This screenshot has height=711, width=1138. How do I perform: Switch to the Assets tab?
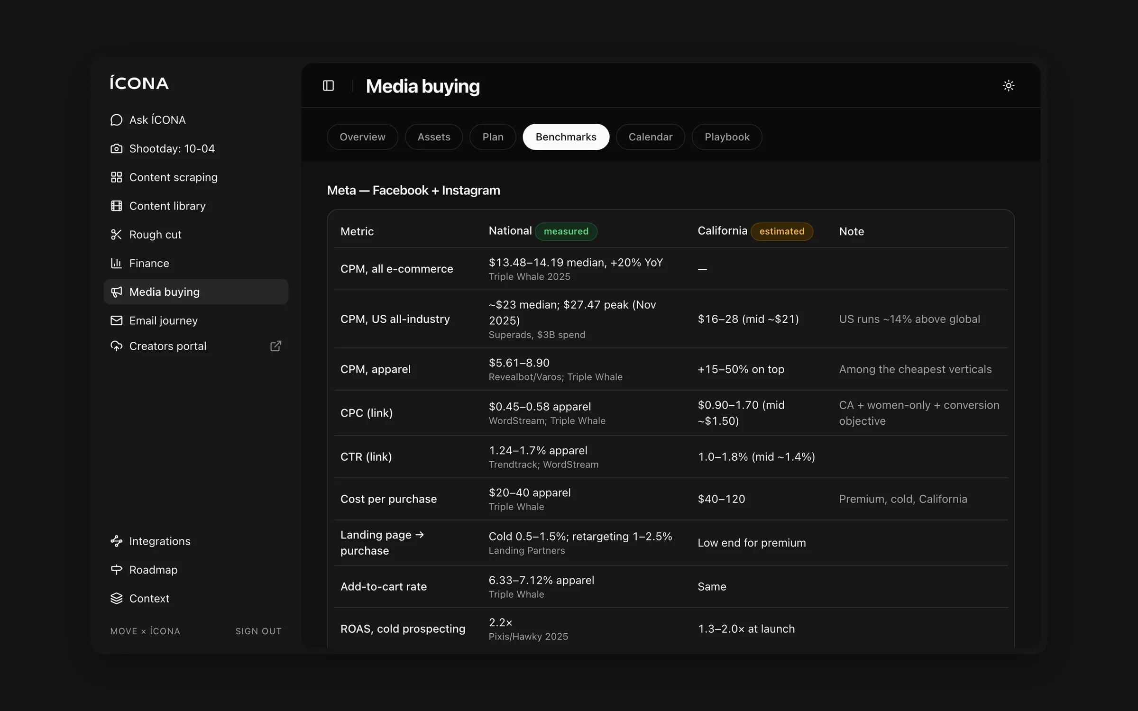434,137
